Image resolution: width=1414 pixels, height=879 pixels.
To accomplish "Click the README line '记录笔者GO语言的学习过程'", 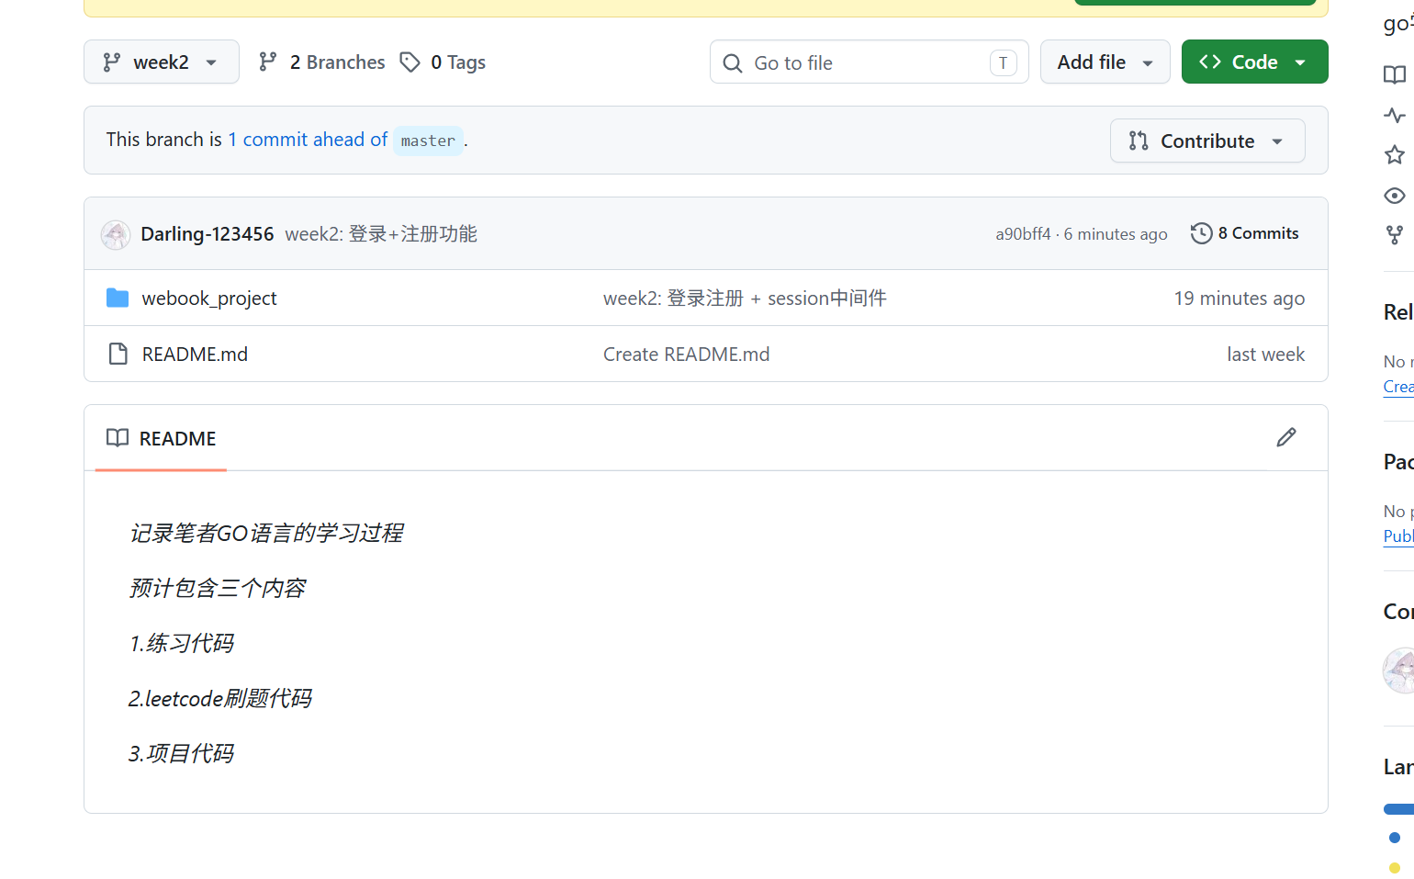I will point(266,534).
